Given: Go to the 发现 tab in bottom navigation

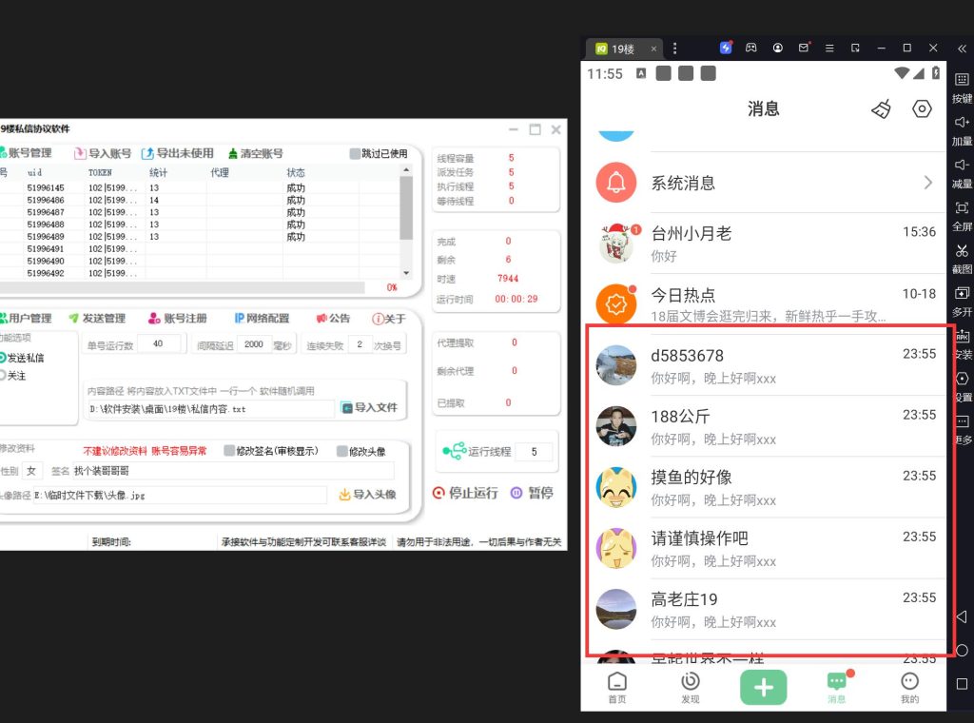Looking at the screenshot, I should [690, 687].
